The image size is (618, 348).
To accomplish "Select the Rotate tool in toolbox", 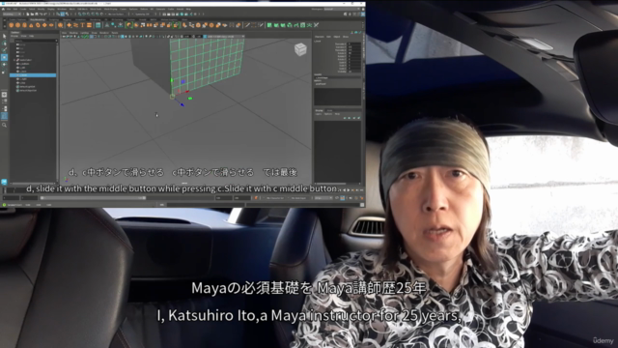I will (4, 65).
